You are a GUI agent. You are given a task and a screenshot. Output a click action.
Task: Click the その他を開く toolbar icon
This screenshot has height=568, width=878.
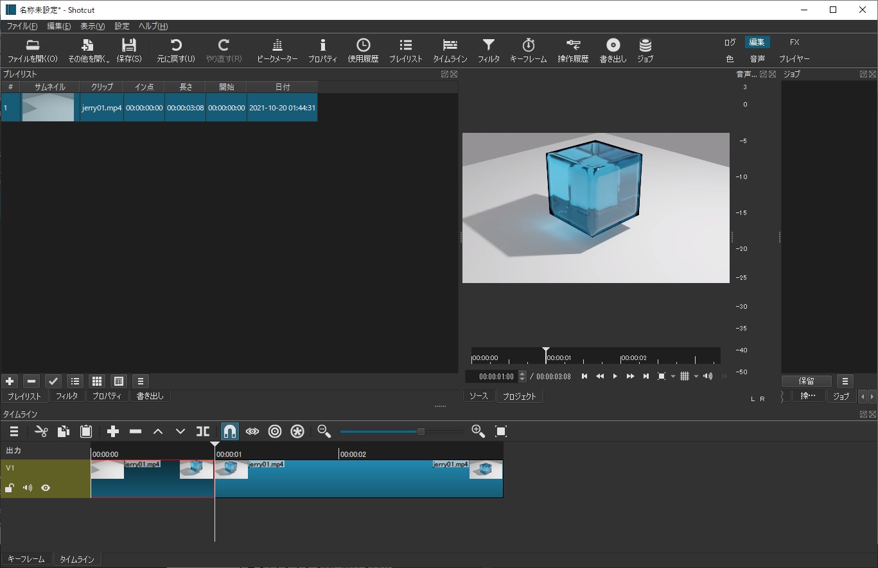pos(89,51)
